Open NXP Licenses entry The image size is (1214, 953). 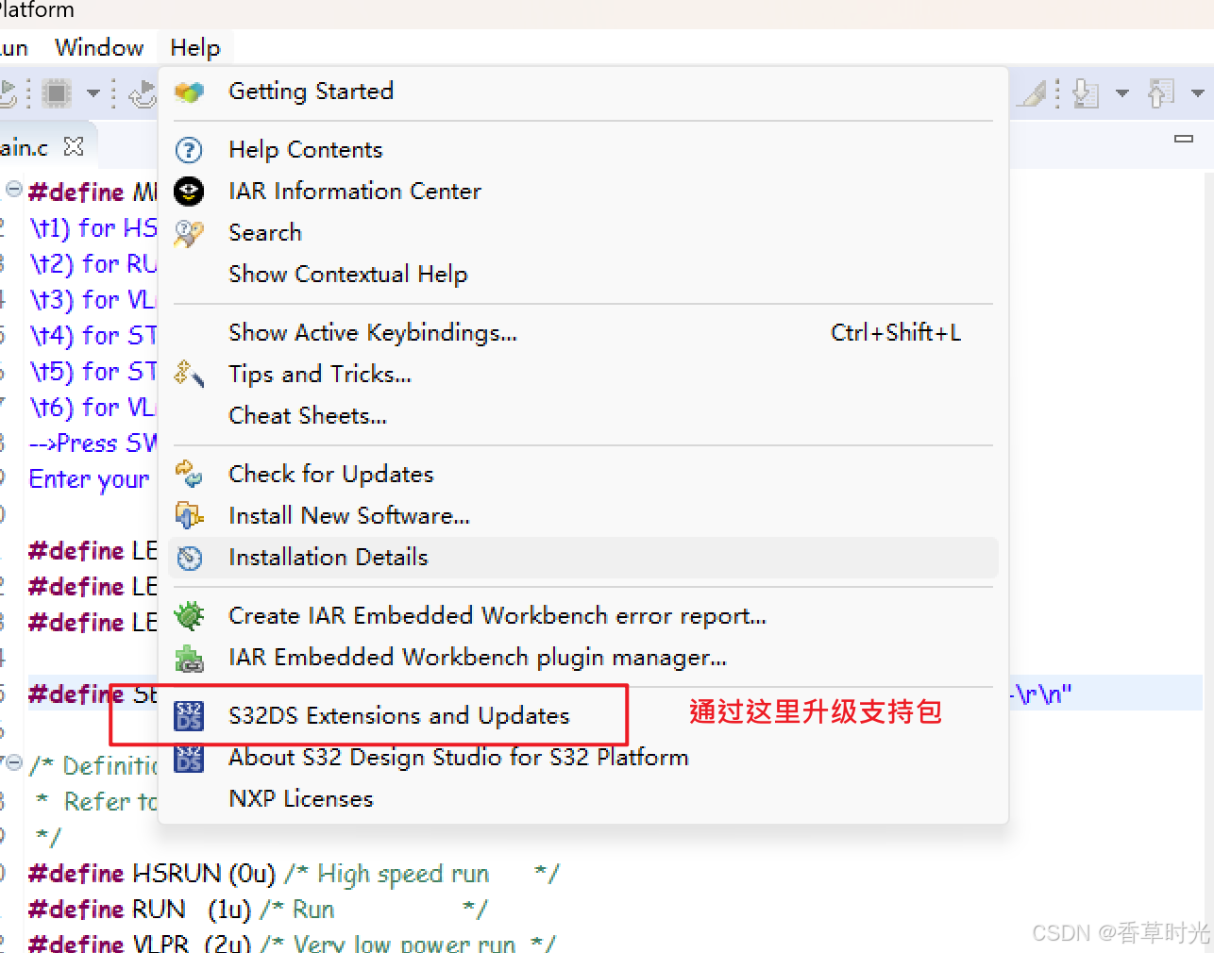point(583,799)
